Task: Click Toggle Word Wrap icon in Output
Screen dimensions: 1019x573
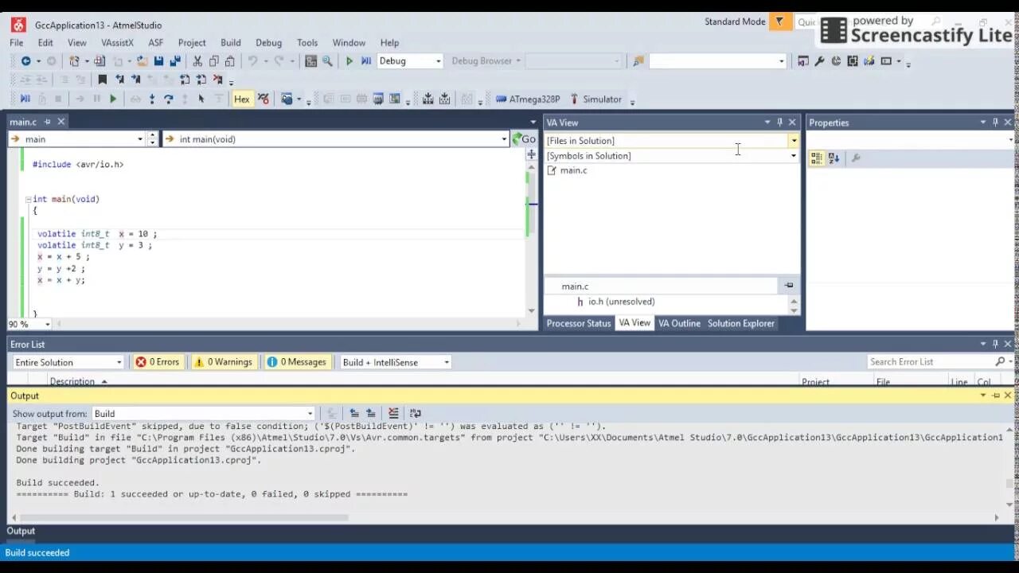Action: (x=415, y=413)
